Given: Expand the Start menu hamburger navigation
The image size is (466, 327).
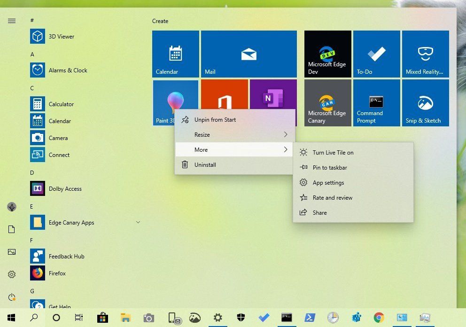Looking at the screenshot, I should [12, 21].
